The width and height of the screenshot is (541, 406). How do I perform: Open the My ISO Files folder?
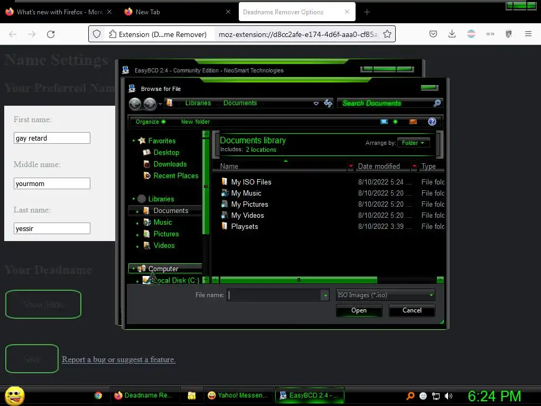251,182
